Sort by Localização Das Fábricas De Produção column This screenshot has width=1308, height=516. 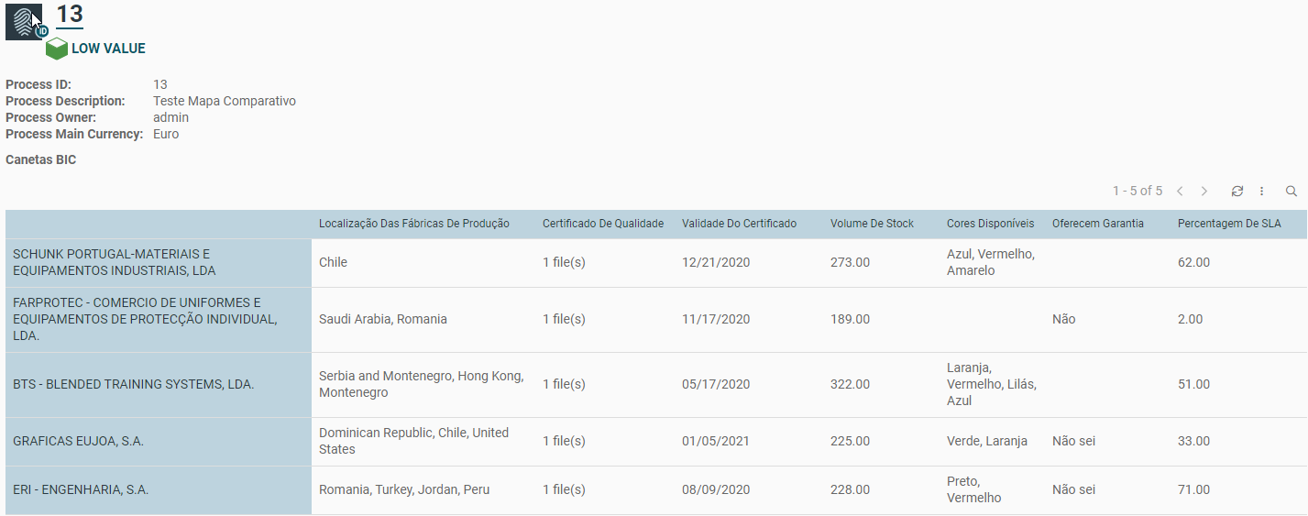point(414,224)
